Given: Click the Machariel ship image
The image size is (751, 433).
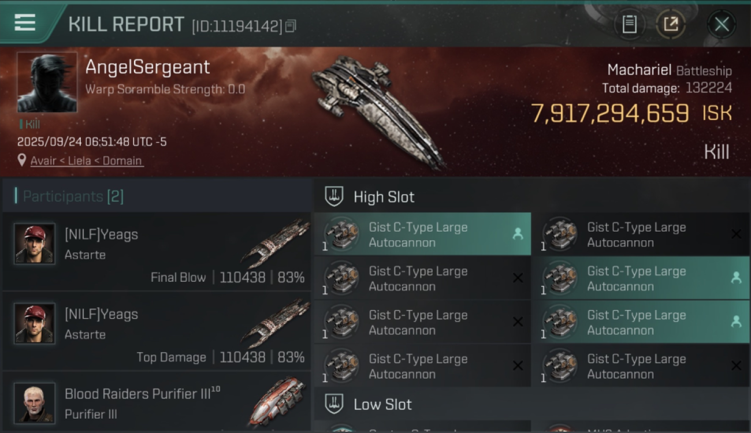Looking at the screenshot, I should pos(378,110).
